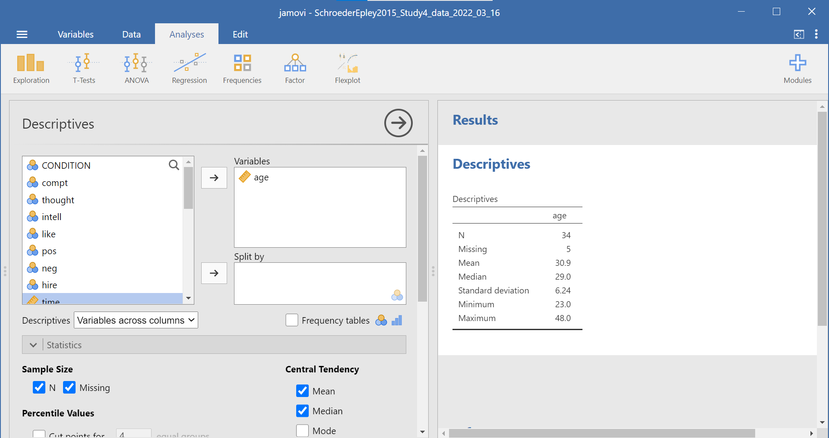Open the Exploration analyses menu
The width and height of the screenshot is (829, 438).
click(31, 68)
